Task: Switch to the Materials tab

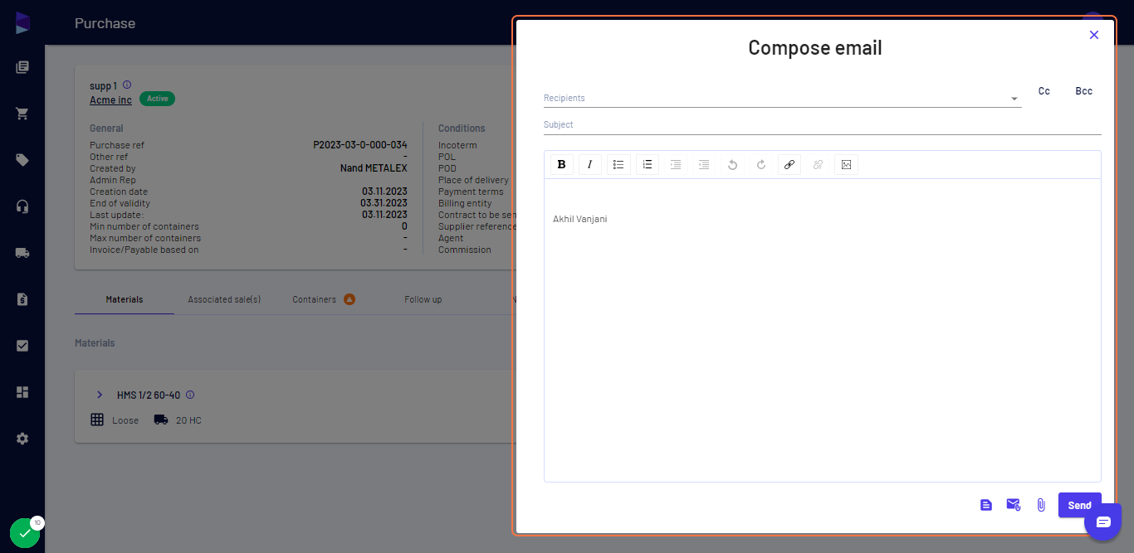Action: tap(125, 299)
